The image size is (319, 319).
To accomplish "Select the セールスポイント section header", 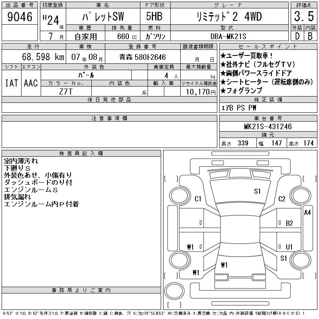I will click(268, 47).
